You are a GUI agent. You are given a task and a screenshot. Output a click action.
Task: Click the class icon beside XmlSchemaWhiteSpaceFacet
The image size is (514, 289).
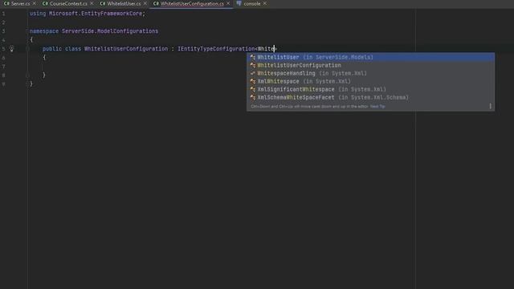click(x=253, y=97)
